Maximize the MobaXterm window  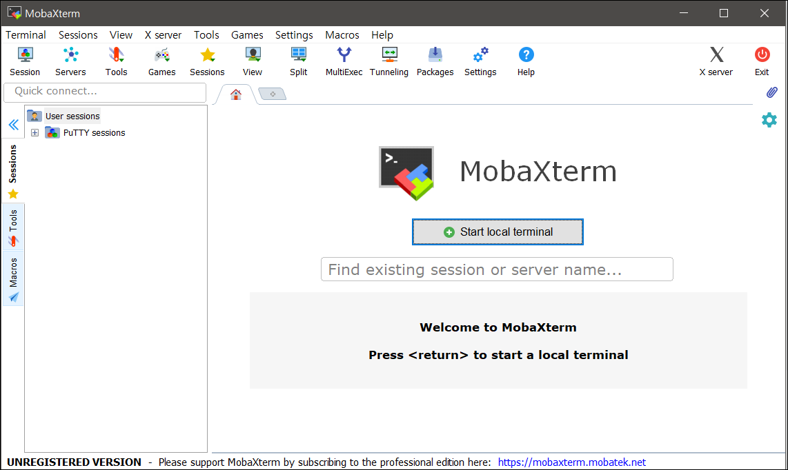click(724, 13)
